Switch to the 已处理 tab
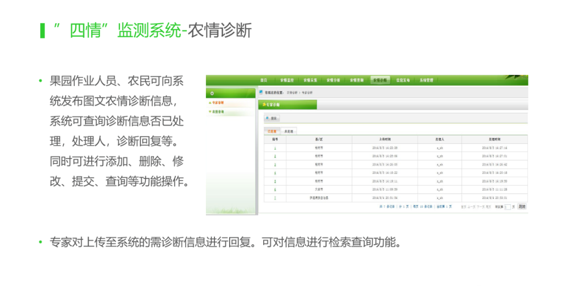The image size is (573, 286). pos(272,131)
